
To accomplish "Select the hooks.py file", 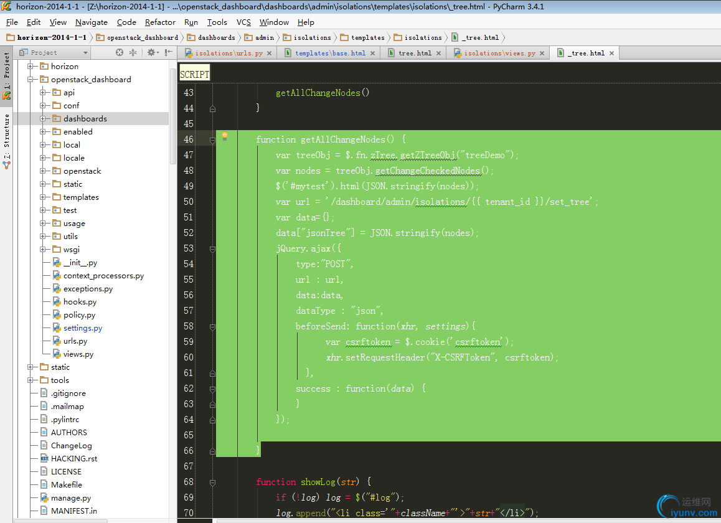I will tap(80, 302).
